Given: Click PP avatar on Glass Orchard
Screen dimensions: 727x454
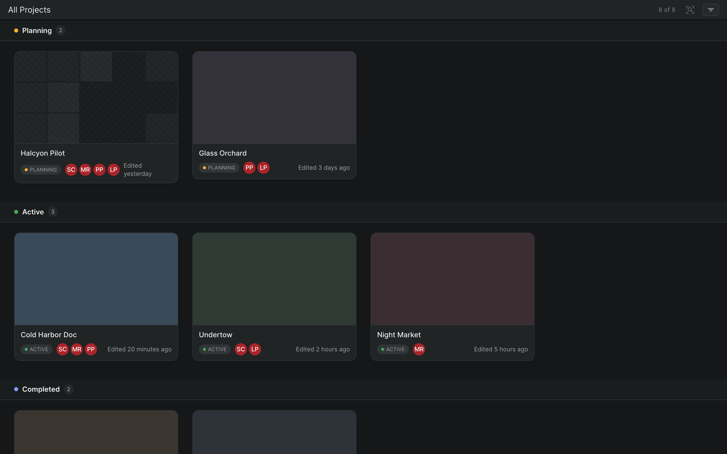Looking at the screenshot, I should coord(249,167).
